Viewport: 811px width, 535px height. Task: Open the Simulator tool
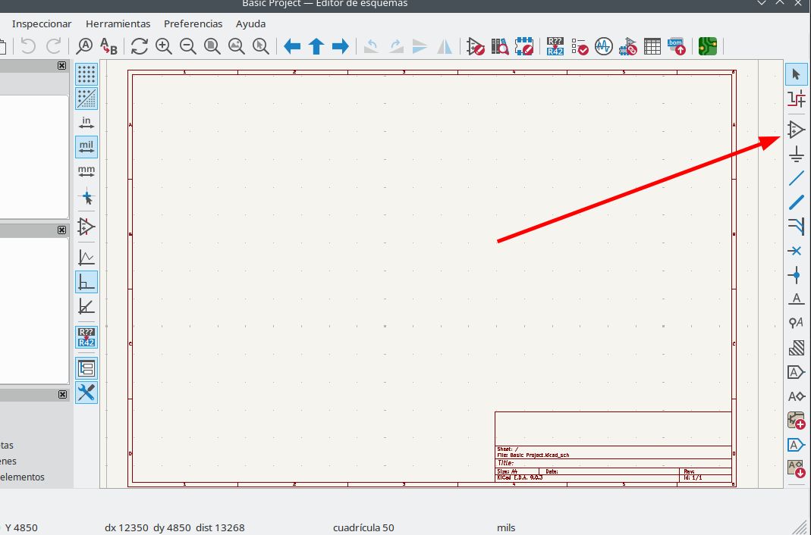point(603,47)
